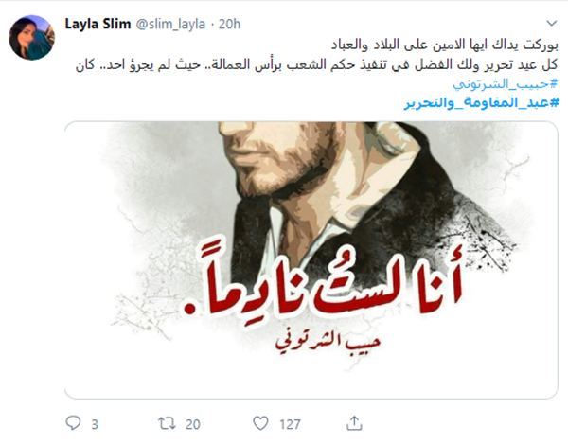Open the #حبيب_الشرتوني hashtag
This screenshot has height=445, width=568.
506,83
